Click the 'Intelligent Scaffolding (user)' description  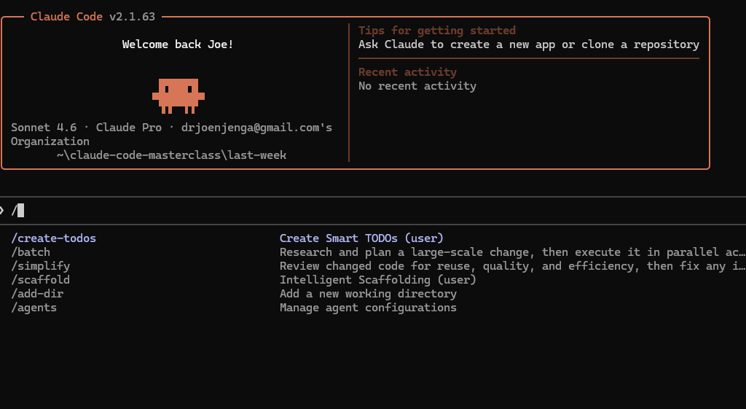click(378, 279)
